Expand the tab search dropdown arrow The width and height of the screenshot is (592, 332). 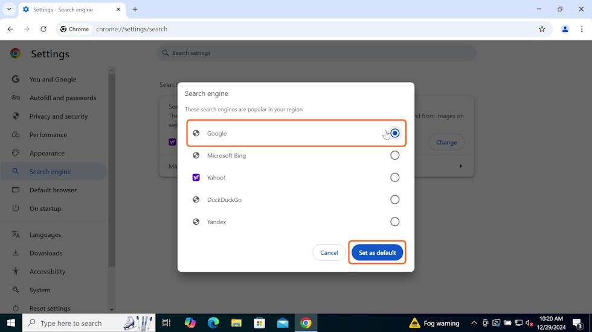(9, 10)
